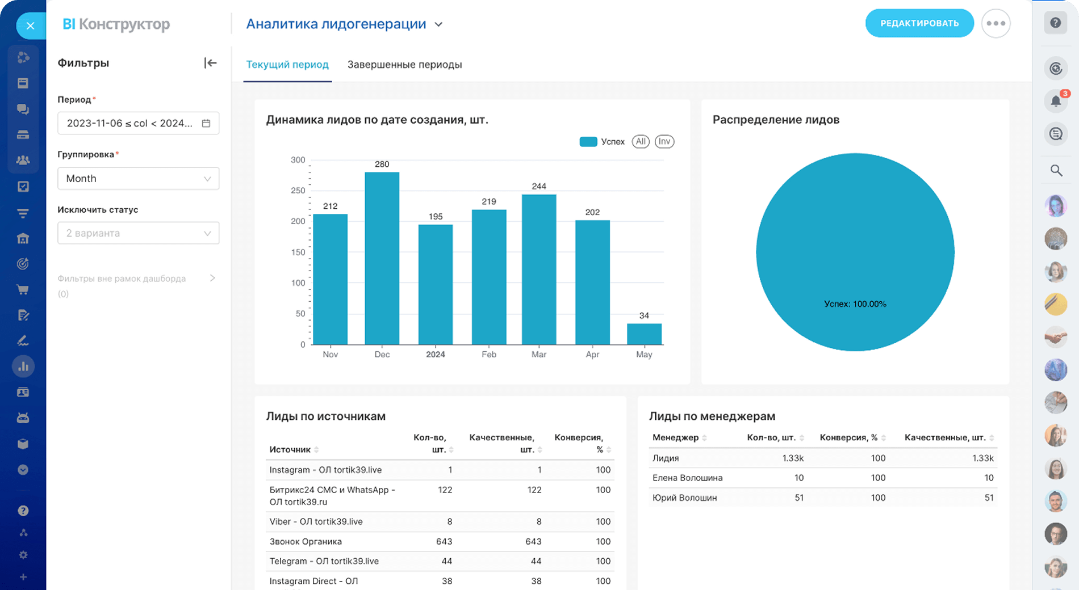Image resolution: width=1079 pixels, height=590 pixels.
Task: Open the Группировка dropdown set to Month
Action: click(x=138, y=179)
